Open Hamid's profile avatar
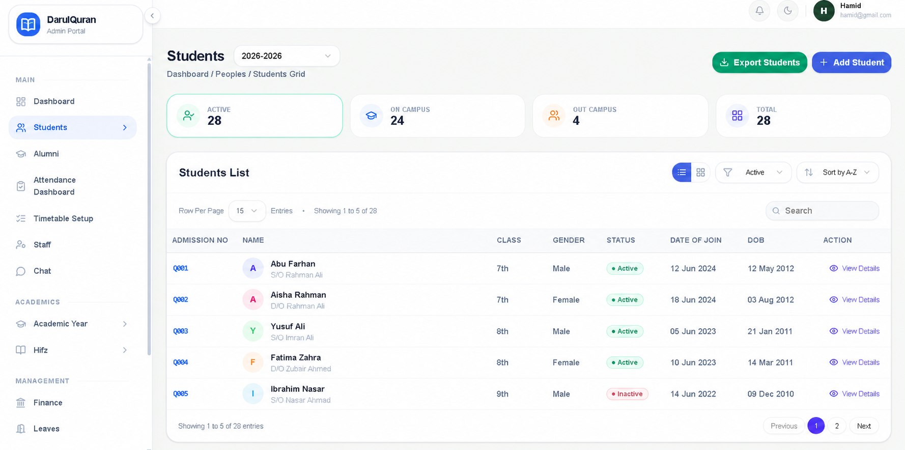Image resolution: width=905 pixels, height=450 pixels. point(824,11)
